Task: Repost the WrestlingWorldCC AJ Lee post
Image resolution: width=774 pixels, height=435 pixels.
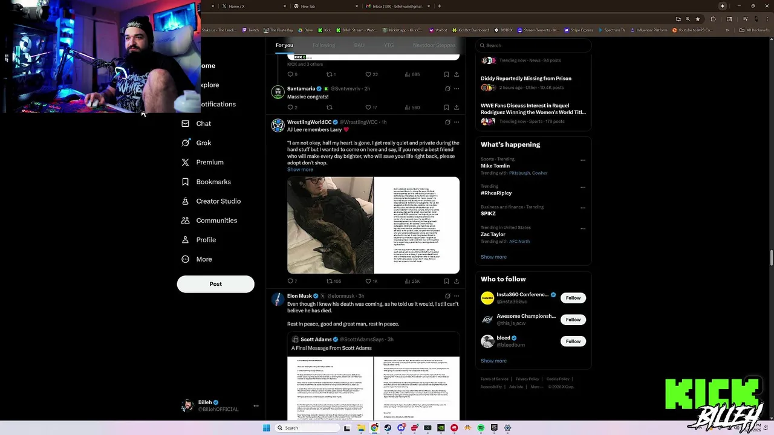Action: pyautogui.click(x=333, y=281)
